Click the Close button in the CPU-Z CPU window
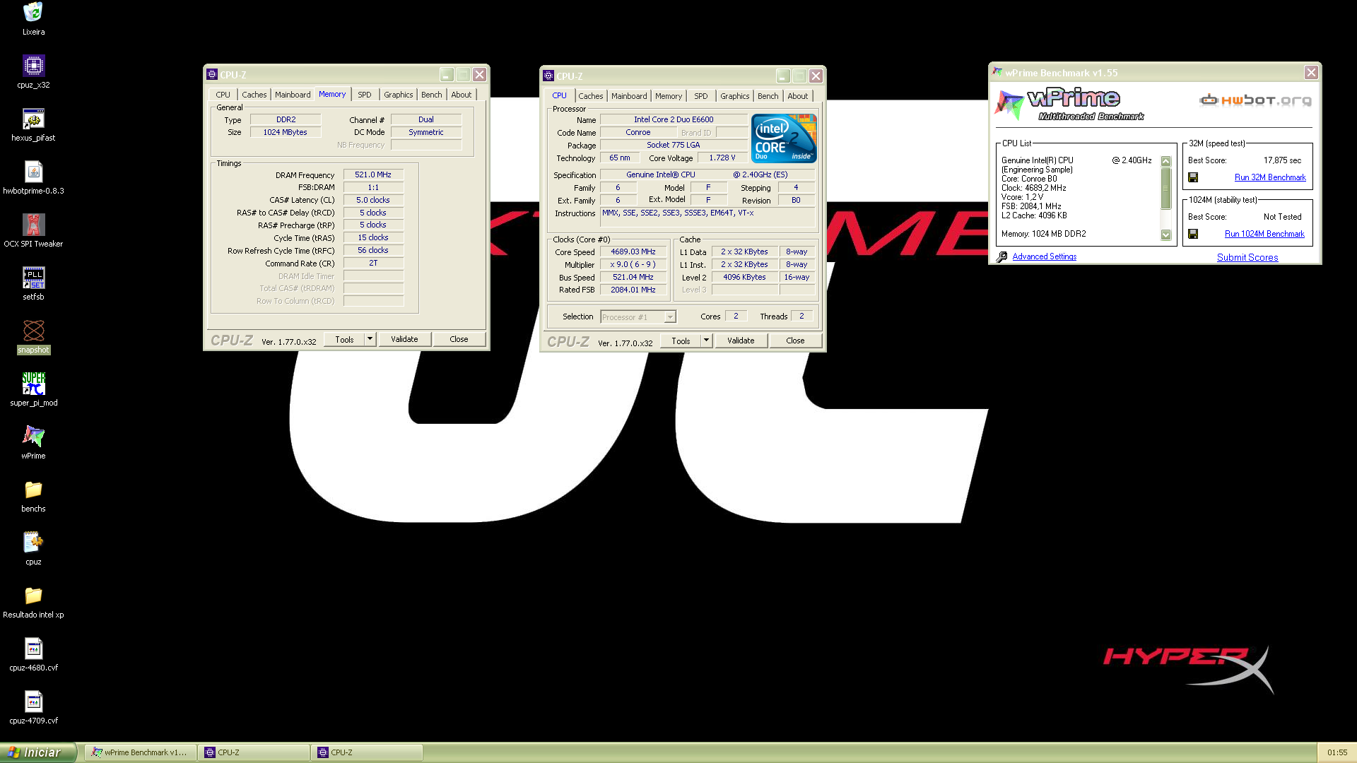This screenshot has width=1357, height=763. point(795,341)
